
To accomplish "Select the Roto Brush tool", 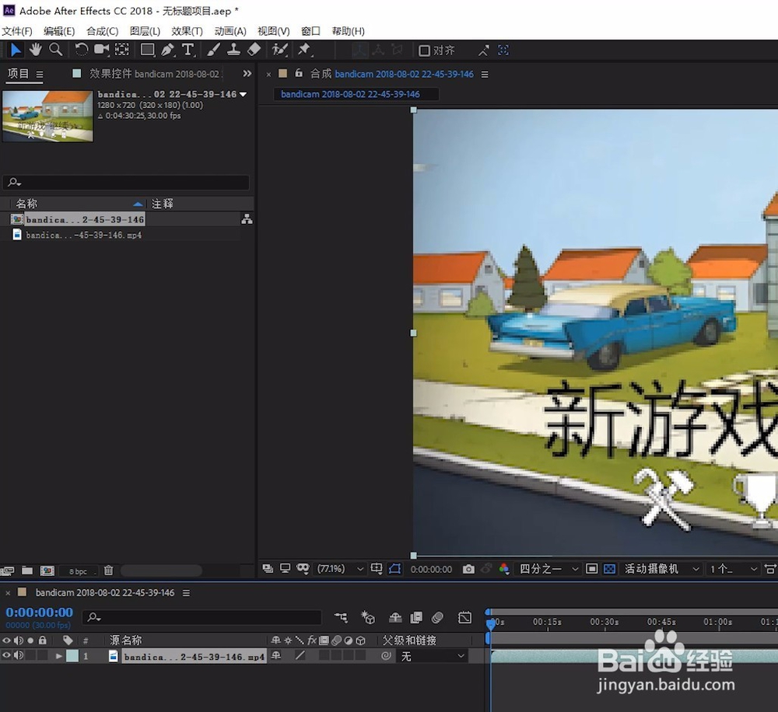I will pos(280,50).
